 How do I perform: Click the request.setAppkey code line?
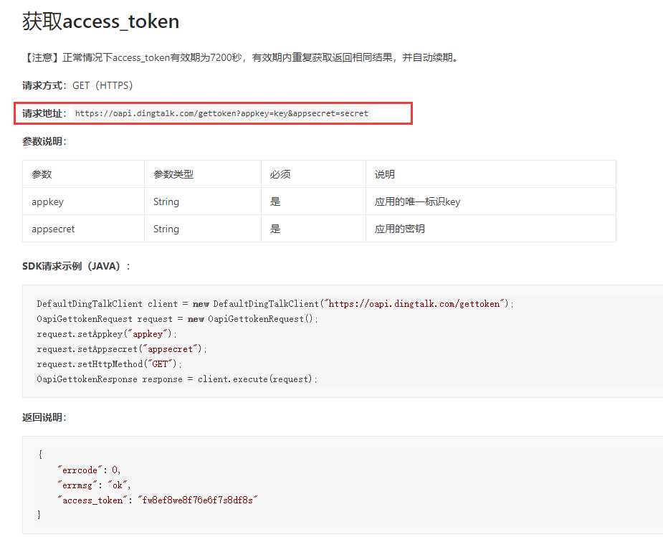107,333
